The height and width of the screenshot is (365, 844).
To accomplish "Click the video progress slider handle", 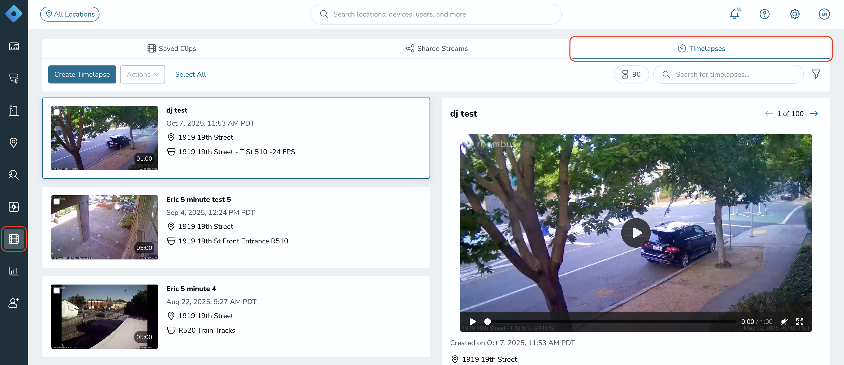I will [488, 321].
